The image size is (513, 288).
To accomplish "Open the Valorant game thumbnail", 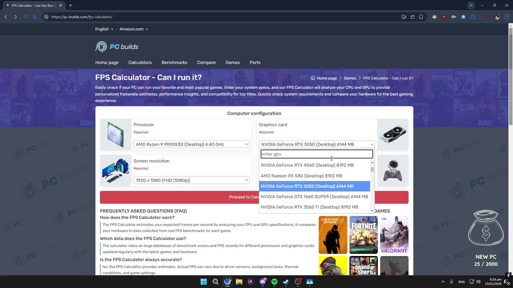I will click(394, 235).
